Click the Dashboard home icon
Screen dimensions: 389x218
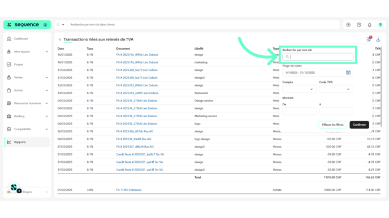pos(9,39)
